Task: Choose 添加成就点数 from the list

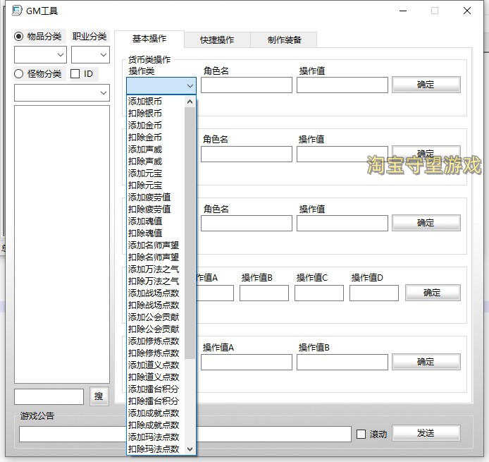Action: point(156,413)
